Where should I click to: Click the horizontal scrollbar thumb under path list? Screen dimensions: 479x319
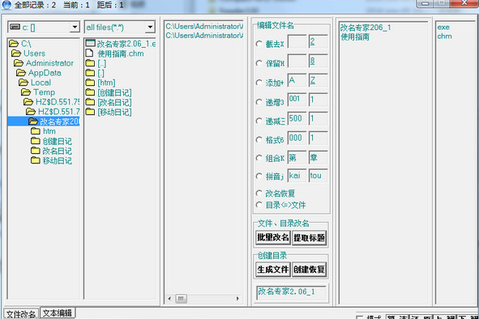coord(182,299)
